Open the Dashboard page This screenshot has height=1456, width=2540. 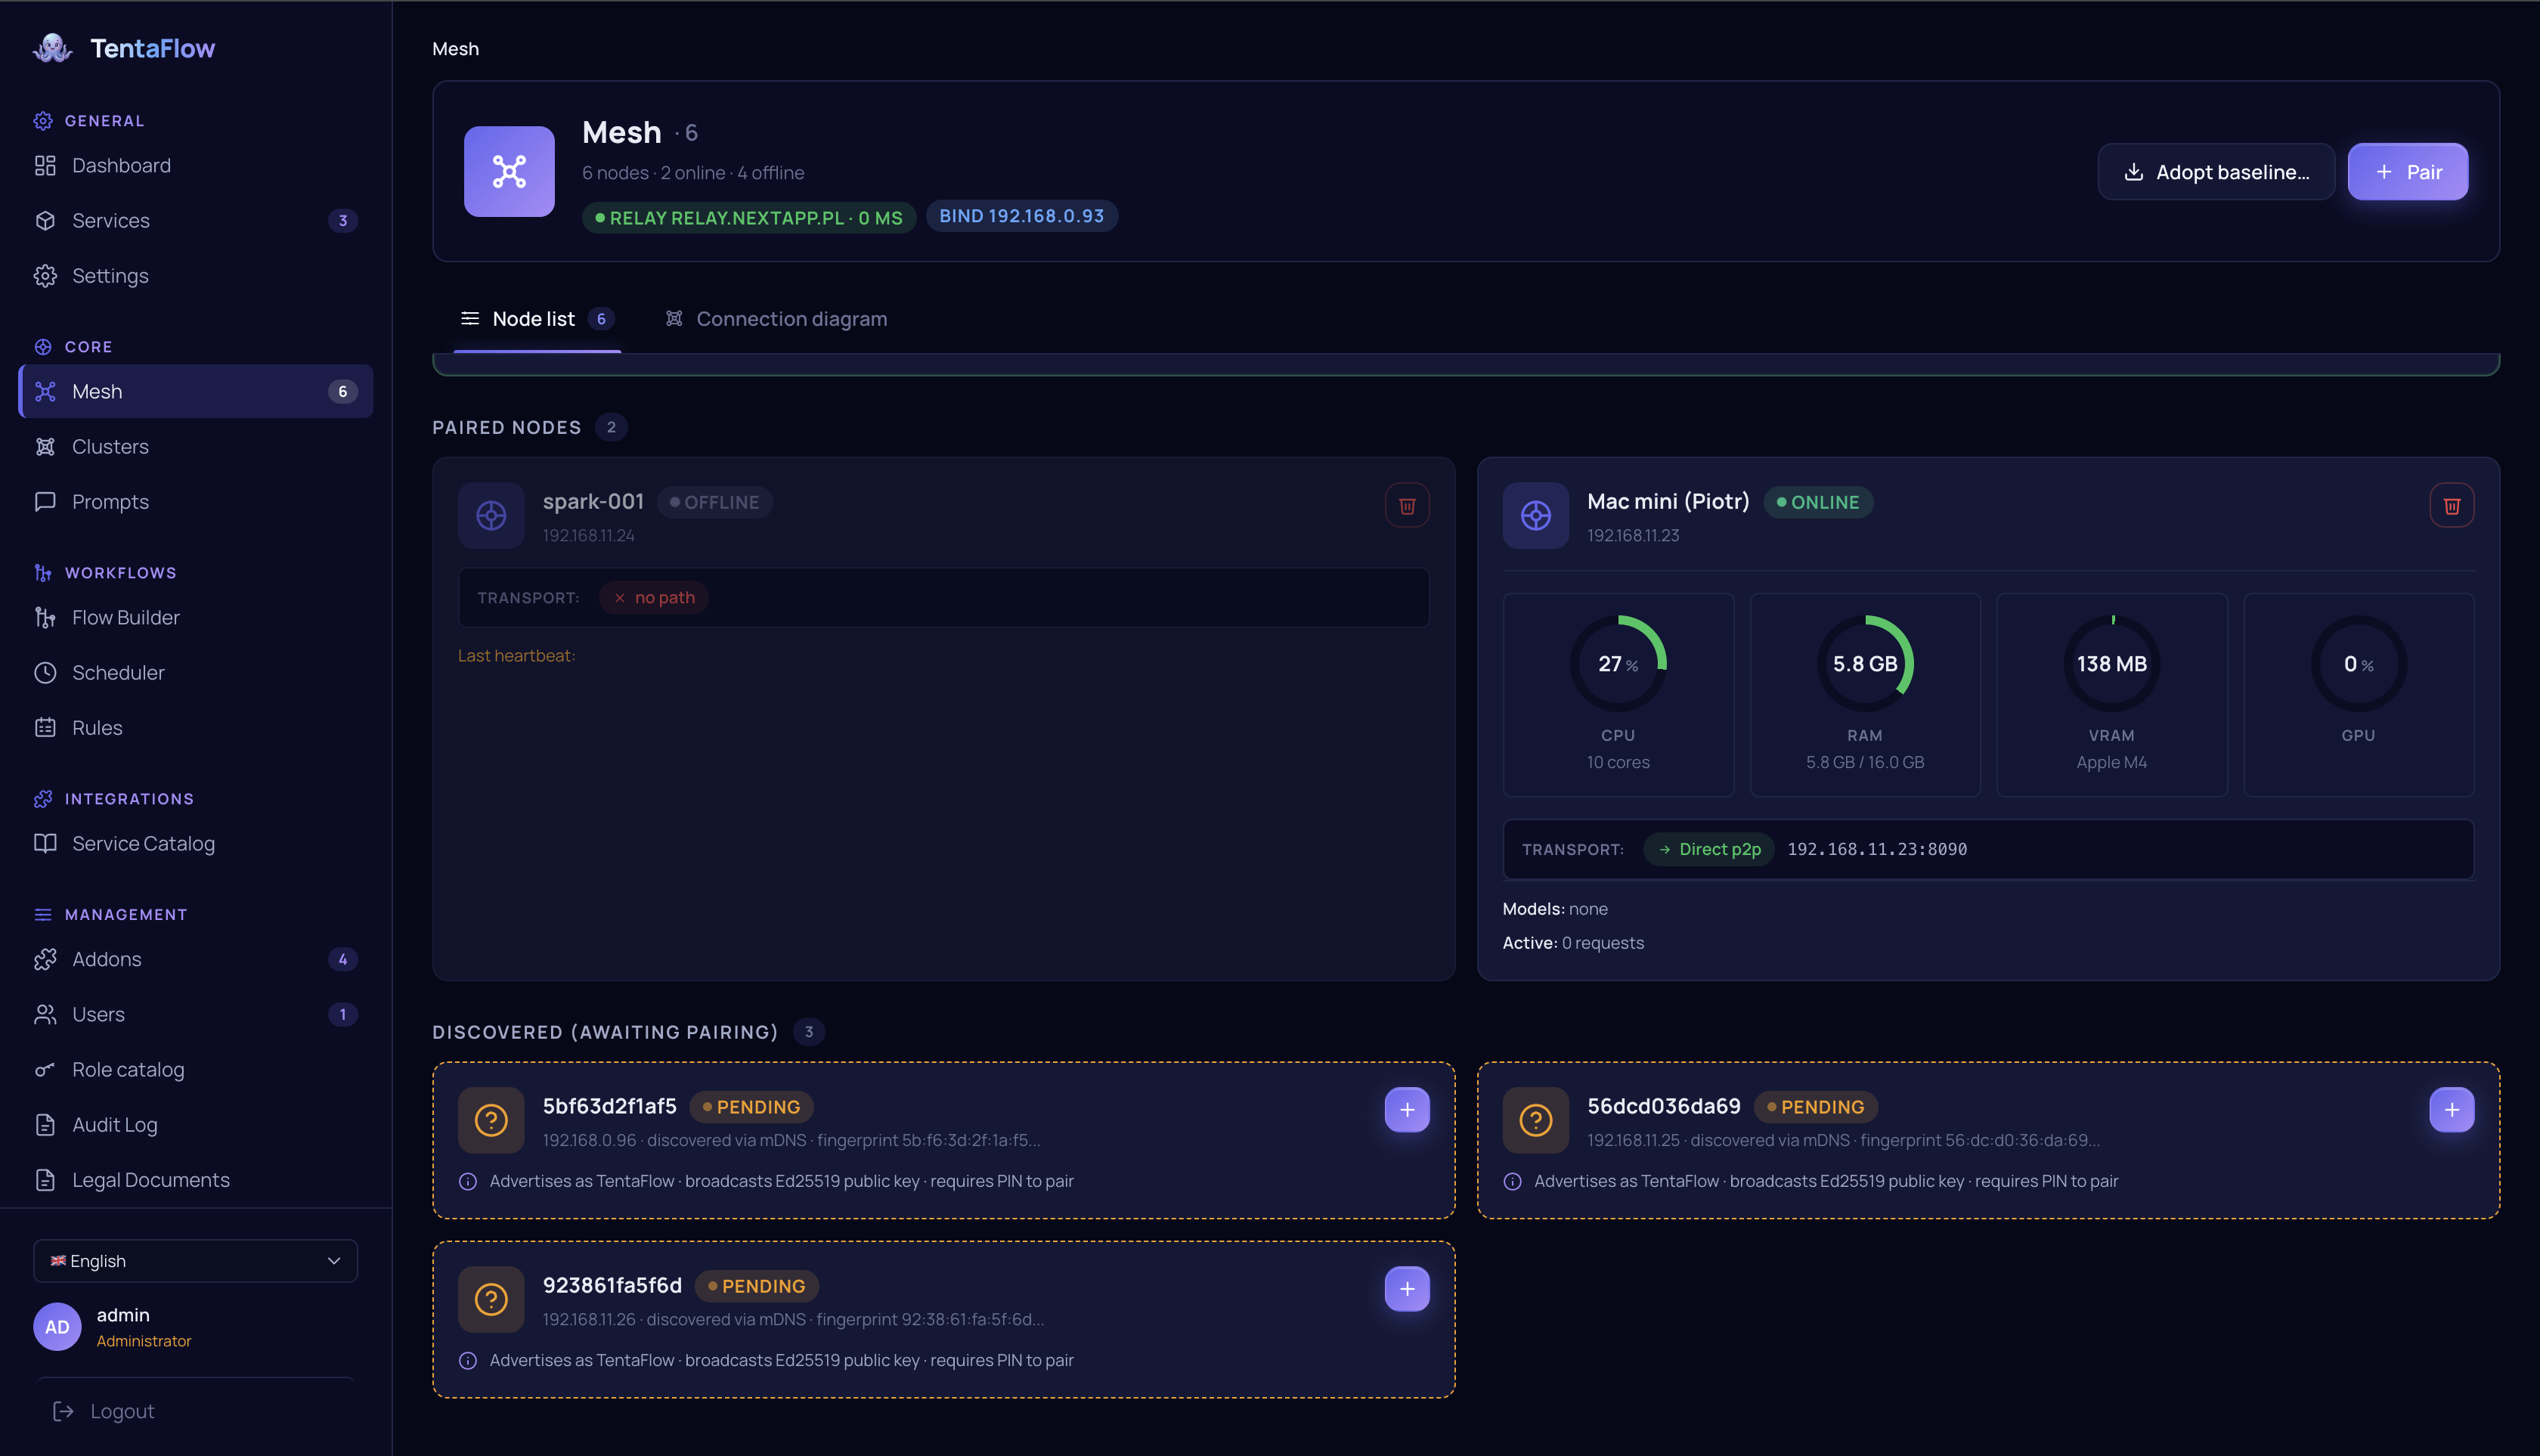pos(195,165)
